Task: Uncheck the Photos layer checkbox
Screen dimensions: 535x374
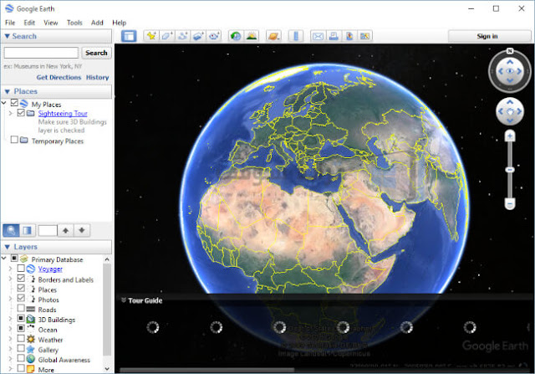Action: pos(21,298)
